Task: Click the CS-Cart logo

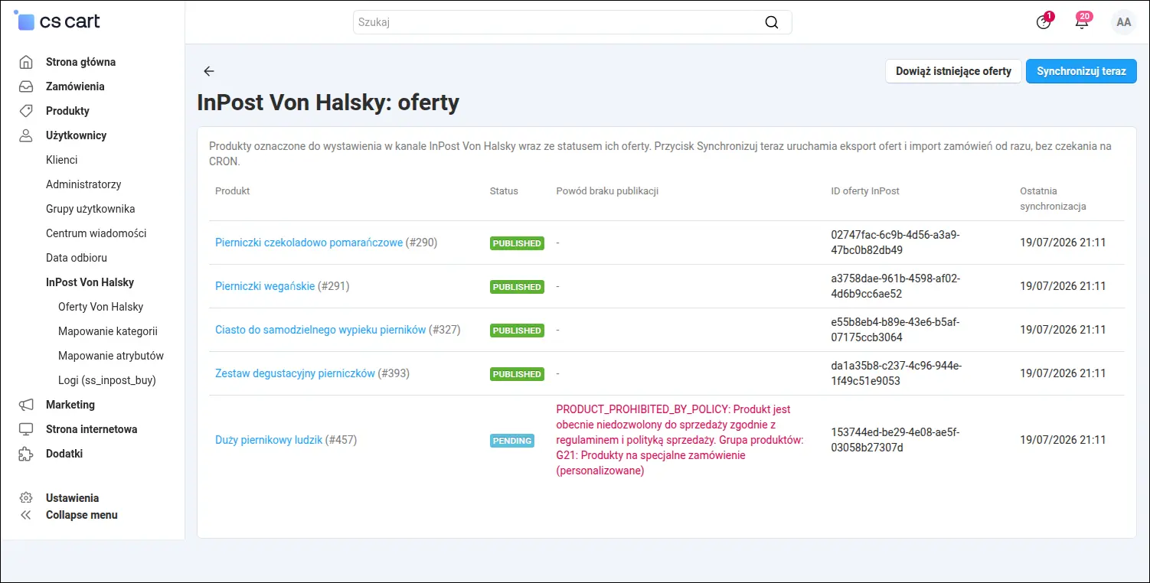Action: [x=57, y=21]
